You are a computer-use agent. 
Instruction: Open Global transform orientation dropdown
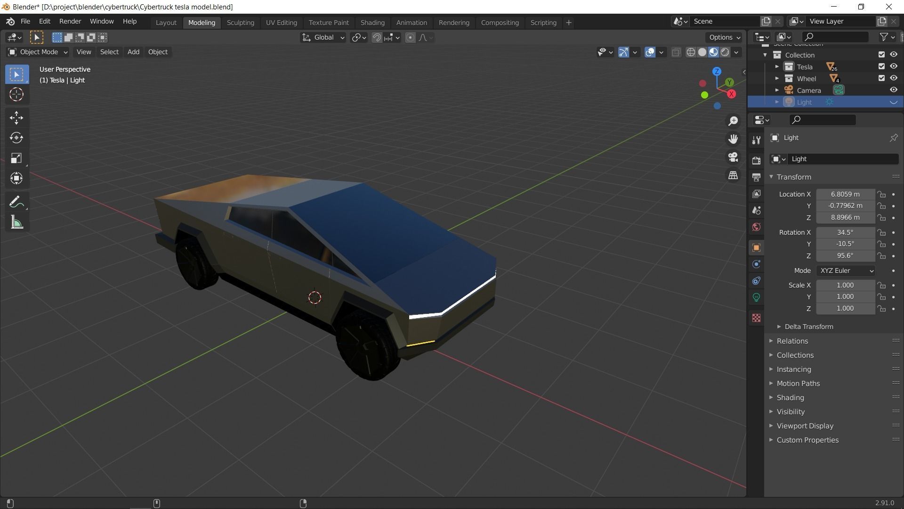coord(323,38)
